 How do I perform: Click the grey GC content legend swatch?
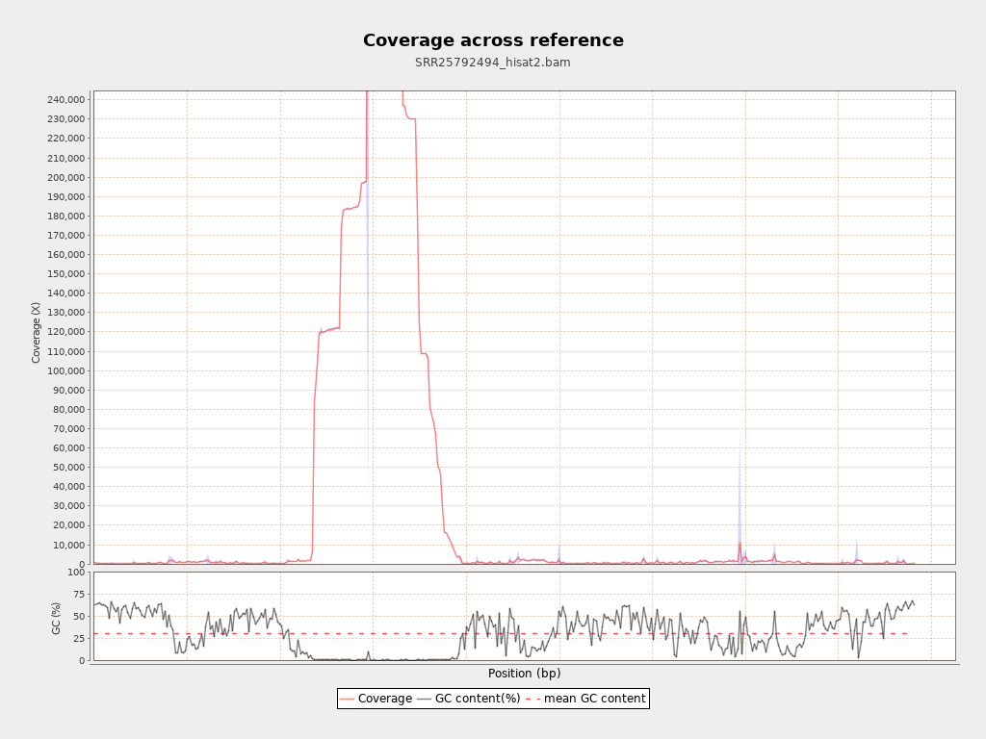(x=425, y=699)
